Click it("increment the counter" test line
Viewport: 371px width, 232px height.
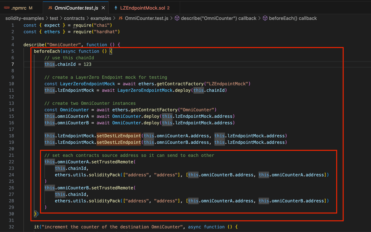[136, 227]
